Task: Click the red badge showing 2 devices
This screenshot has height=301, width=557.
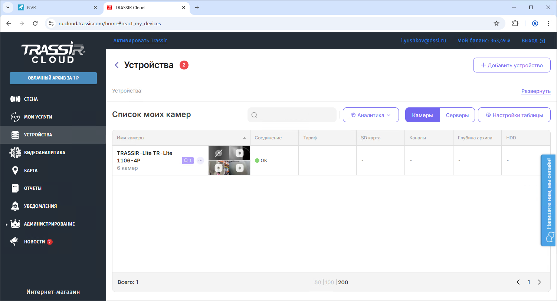Action: 184,65
